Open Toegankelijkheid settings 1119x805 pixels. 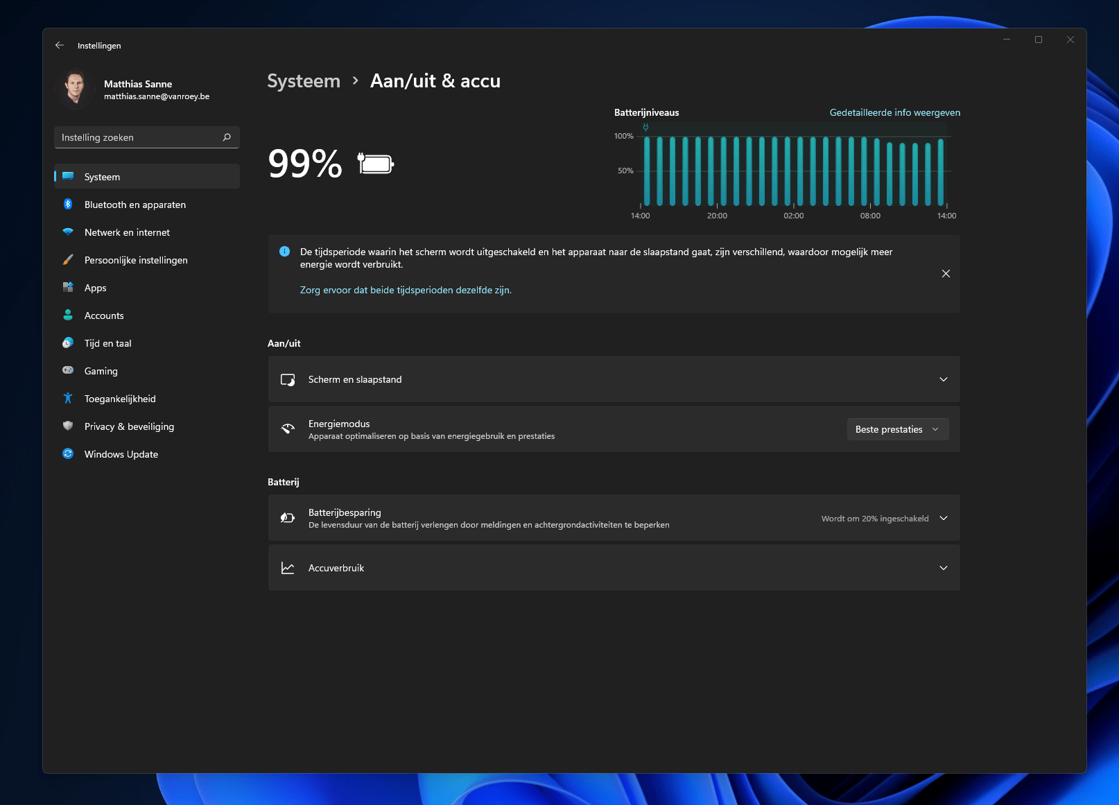[147, 398]
